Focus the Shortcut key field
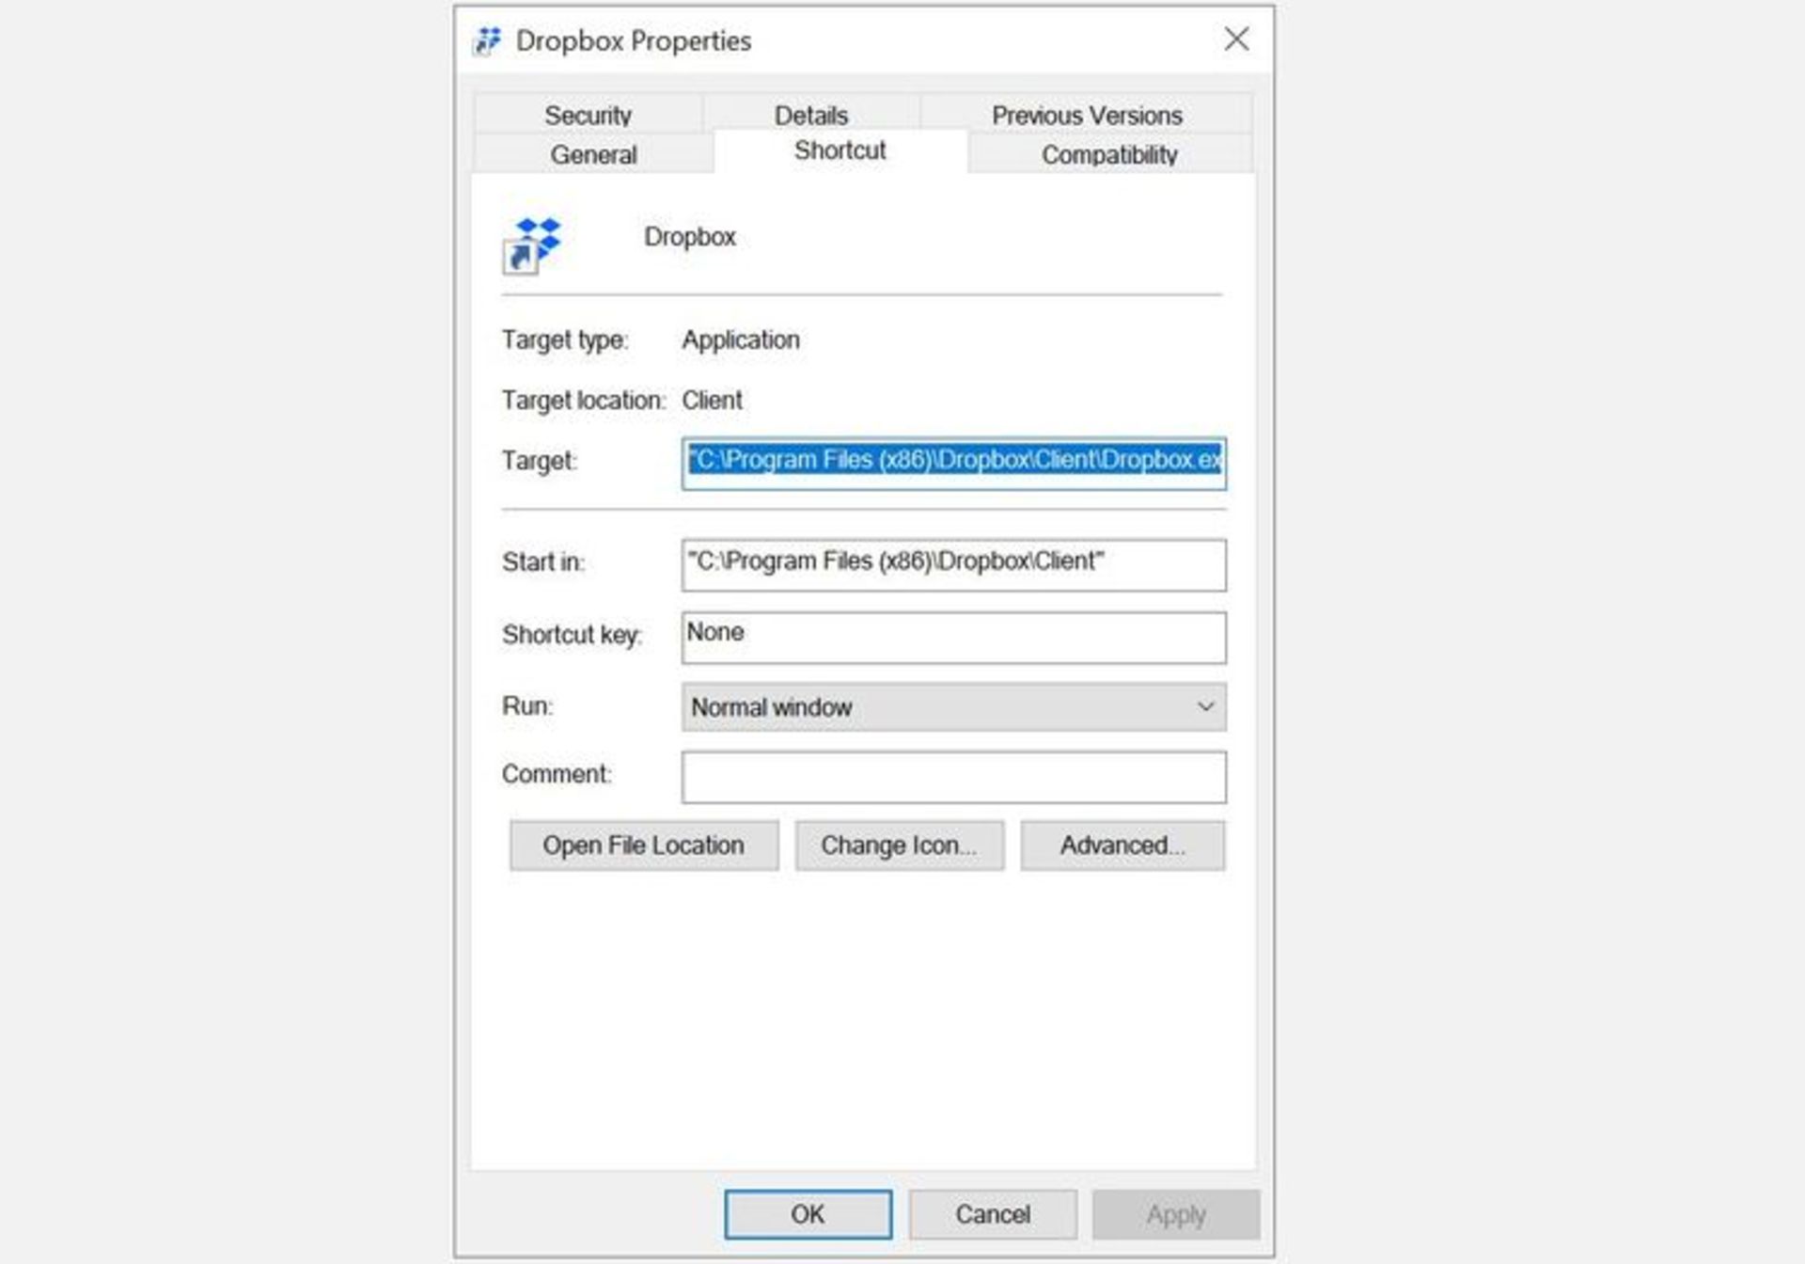 [x=953, y=637]
